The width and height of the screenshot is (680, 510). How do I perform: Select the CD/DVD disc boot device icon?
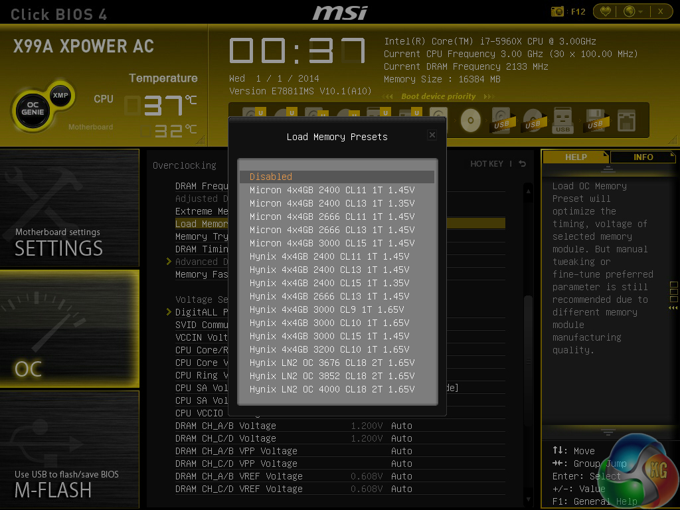pos(471,121)
